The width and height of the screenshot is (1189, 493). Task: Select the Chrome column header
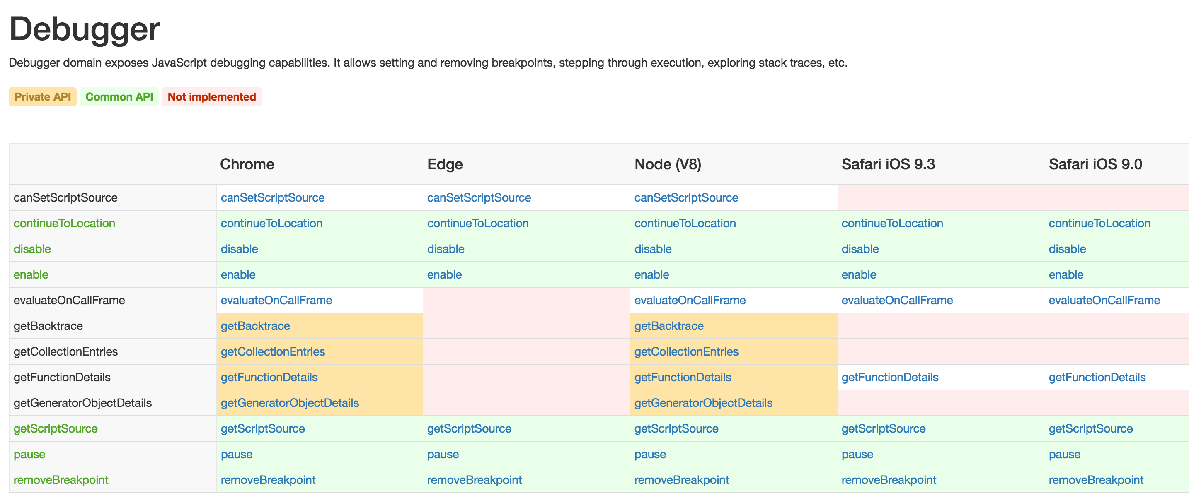247,164
